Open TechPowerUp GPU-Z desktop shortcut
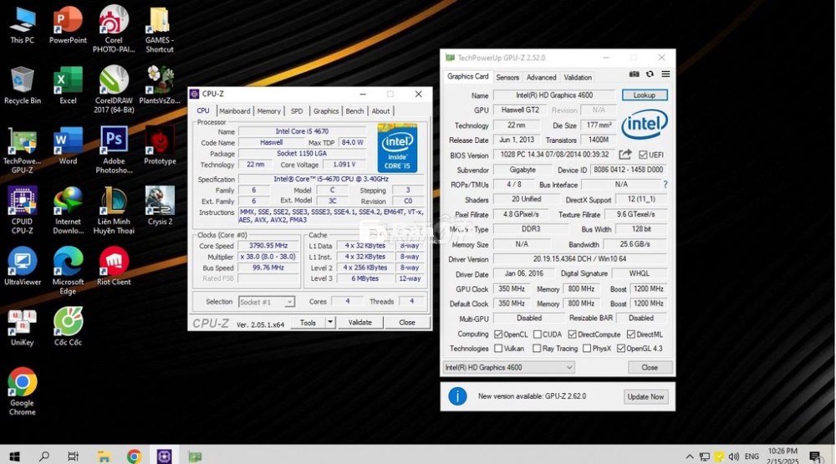The height and width of the screenshot is (464, 836). coord(22,150)
